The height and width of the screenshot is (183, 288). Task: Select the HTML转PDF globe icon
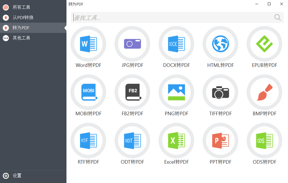point(220,44)
